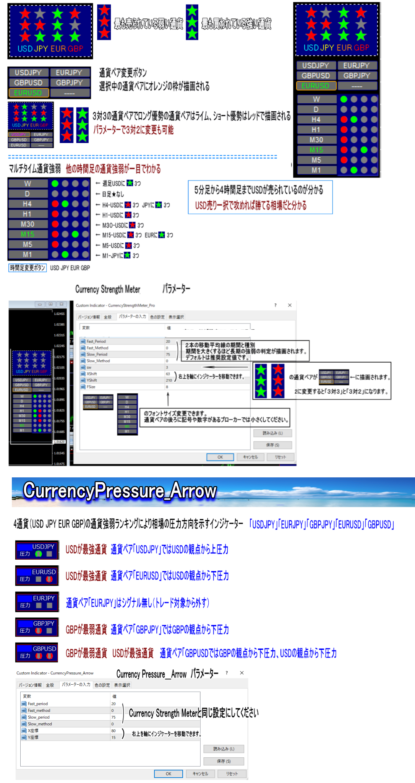Switch to 表示選択 tab in CurrencyStrengthMeter_Pro dialog

click(x=176, y=317)
